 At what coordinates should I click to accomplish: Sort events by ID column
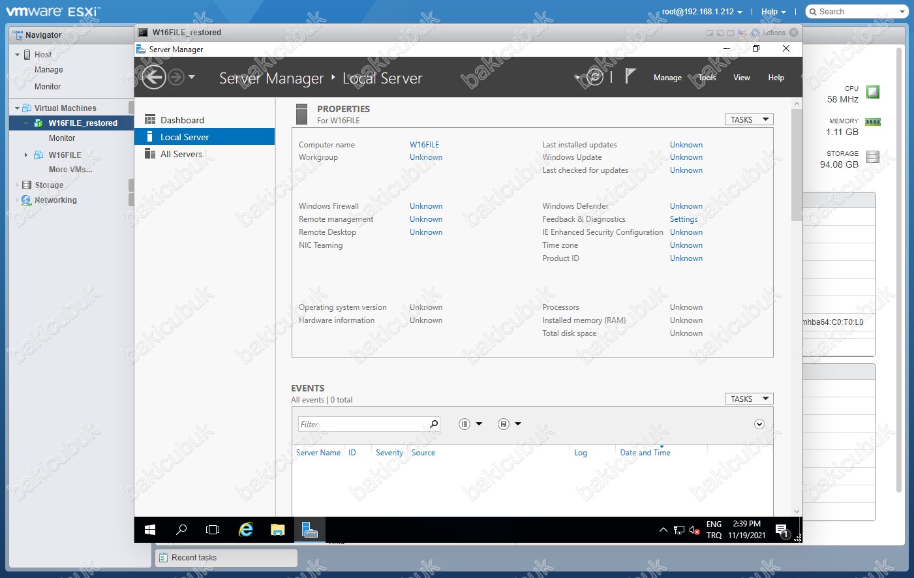click(x=352, y=453)
